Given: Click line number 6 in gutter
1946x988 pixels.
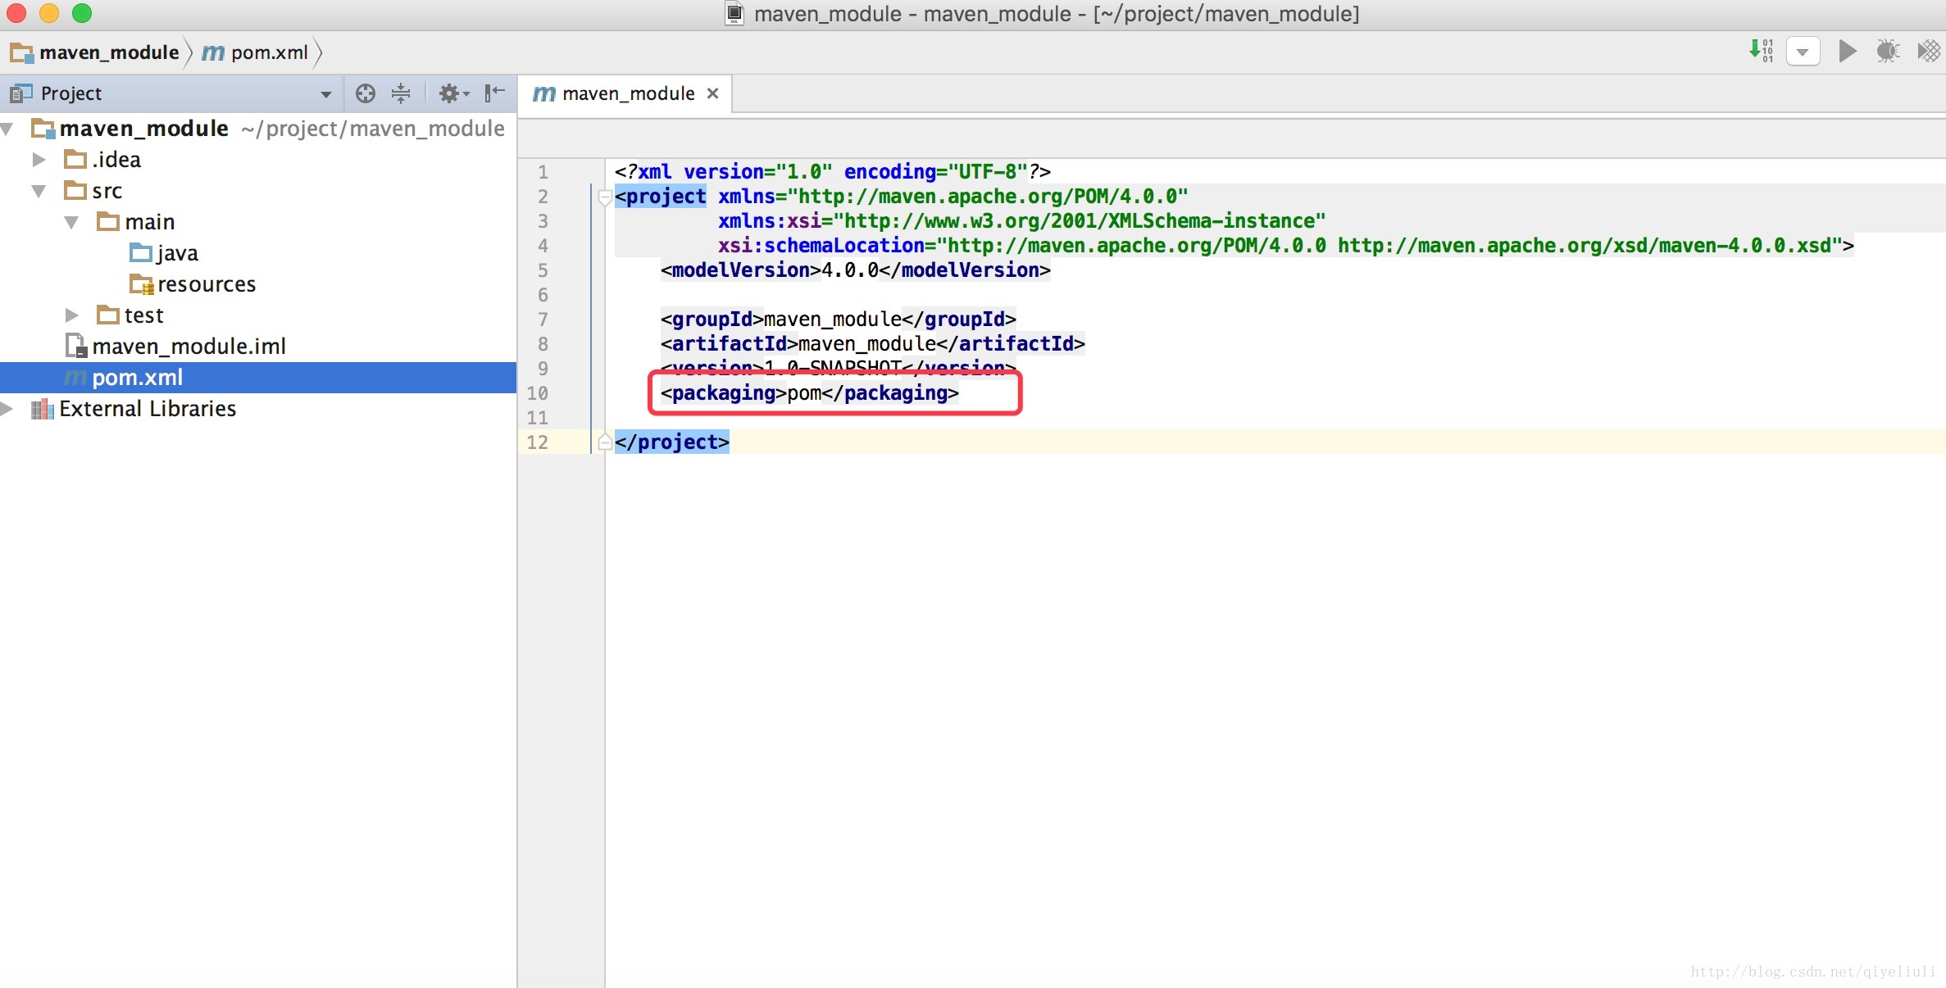Looking at the screenshot, I should 543,295.
